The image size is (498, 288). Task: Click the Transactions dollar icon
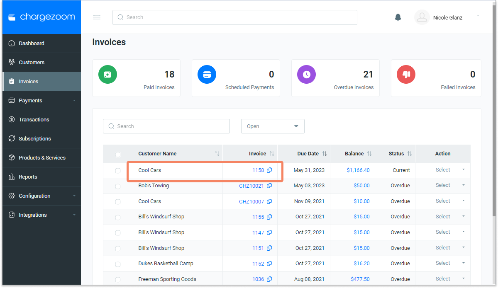click(12, 120)
